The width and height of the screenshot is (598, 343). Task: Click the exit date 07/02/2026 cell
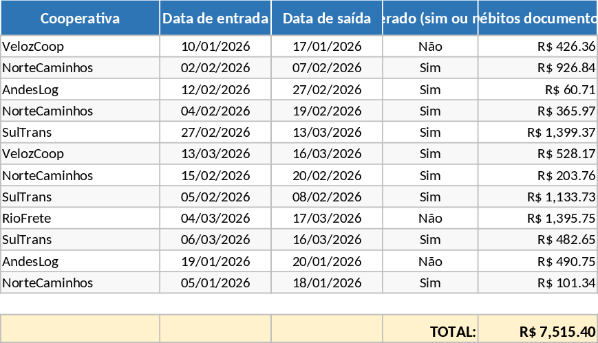tap(327, 68)
